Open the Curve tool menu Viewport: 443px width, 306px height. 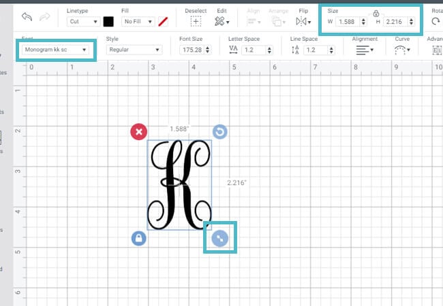pos(402,50)
